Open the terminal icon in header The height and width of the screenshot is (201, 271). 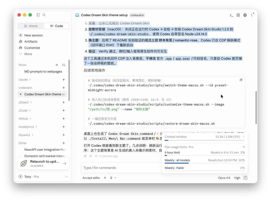[x=231, y=15]
